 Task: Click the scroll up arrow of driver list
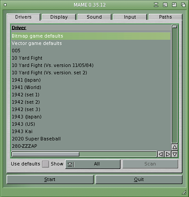[x=175, y=147]
